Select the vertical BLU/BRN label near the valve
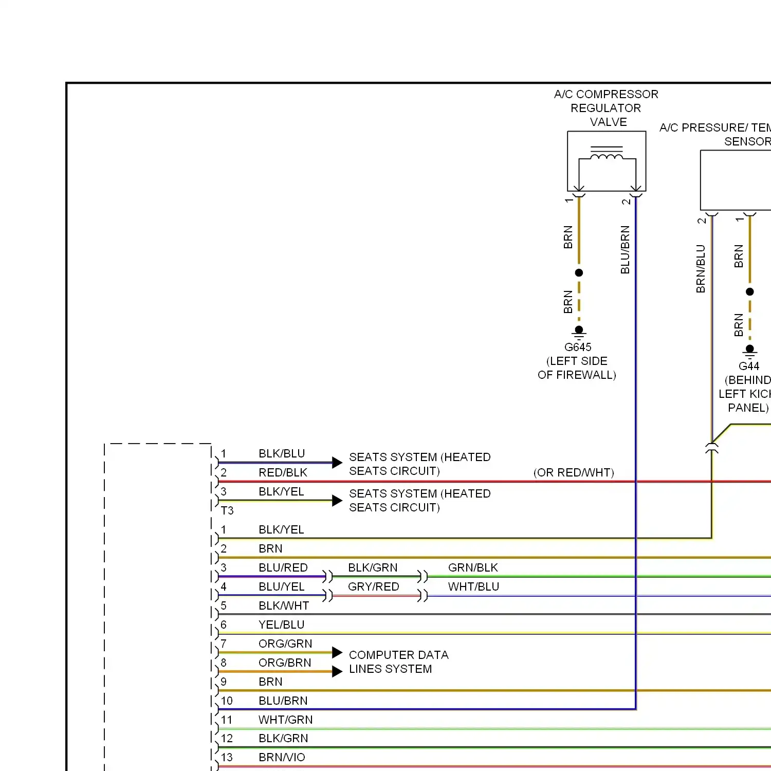Screen dimensions: 771x771 point(625,250)
